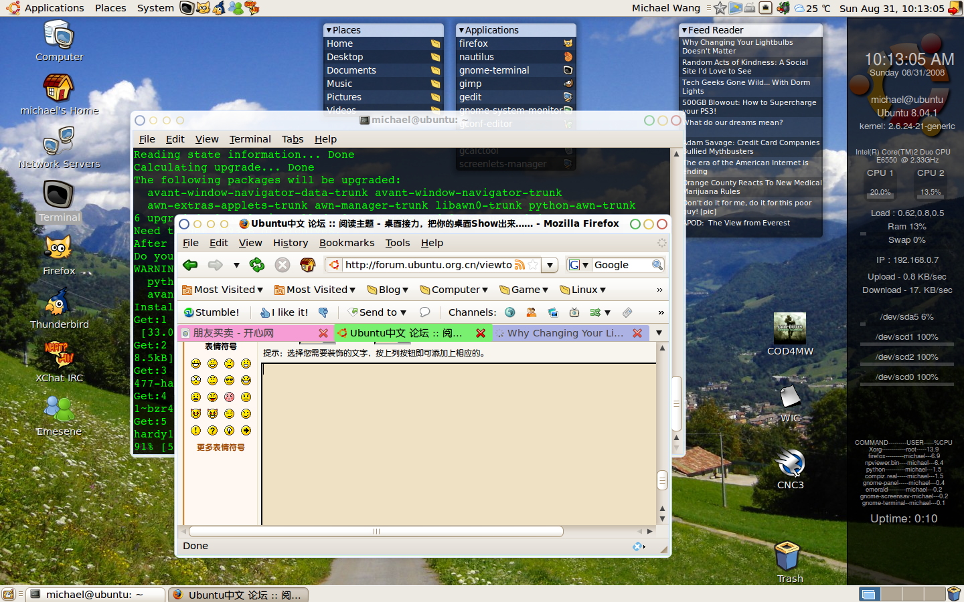Open the back/forward history dropdown arrow
This screenshot has height=602, width=964.
tap(236, 266)
